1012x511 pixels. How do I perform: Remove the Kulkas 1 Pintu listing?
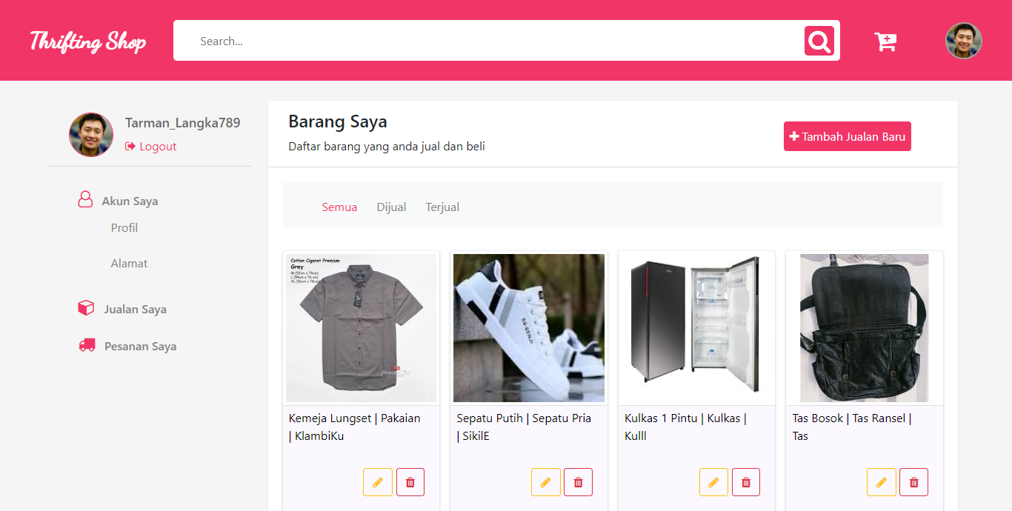click(746, 482)
